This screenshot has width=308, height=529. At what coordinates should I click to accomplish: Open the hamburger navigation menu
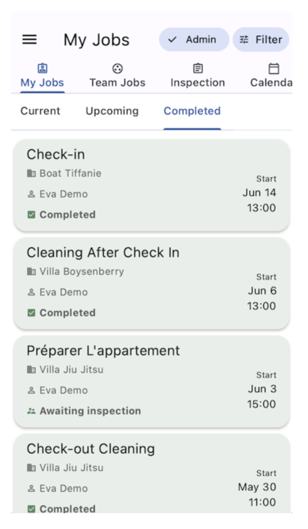point(29,39)
